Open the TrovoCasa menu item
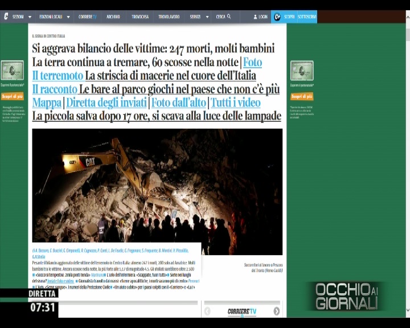Screen dimensions: 410x328 (140, 17)
